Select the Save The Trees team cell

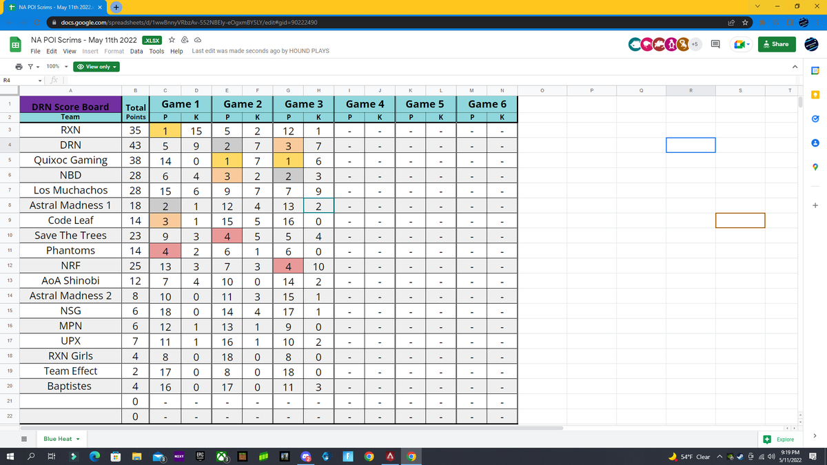70,236
